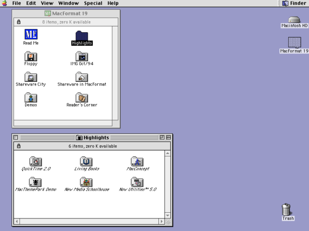This screenshot has width=309, height=231.
Task: Click the 'New Media Schoolhouse' label
Action: click(x=87, y=189)
